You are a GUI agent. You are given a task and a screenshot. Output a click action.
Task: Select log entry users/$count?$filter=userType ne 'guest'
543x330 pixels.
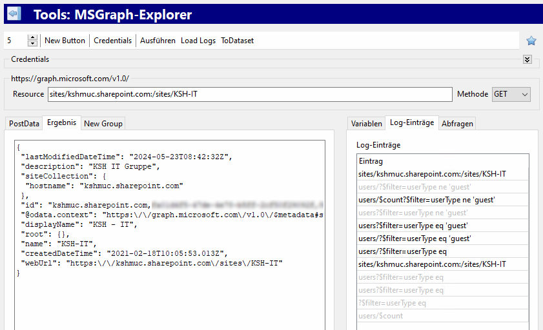(x=427, y=200)
